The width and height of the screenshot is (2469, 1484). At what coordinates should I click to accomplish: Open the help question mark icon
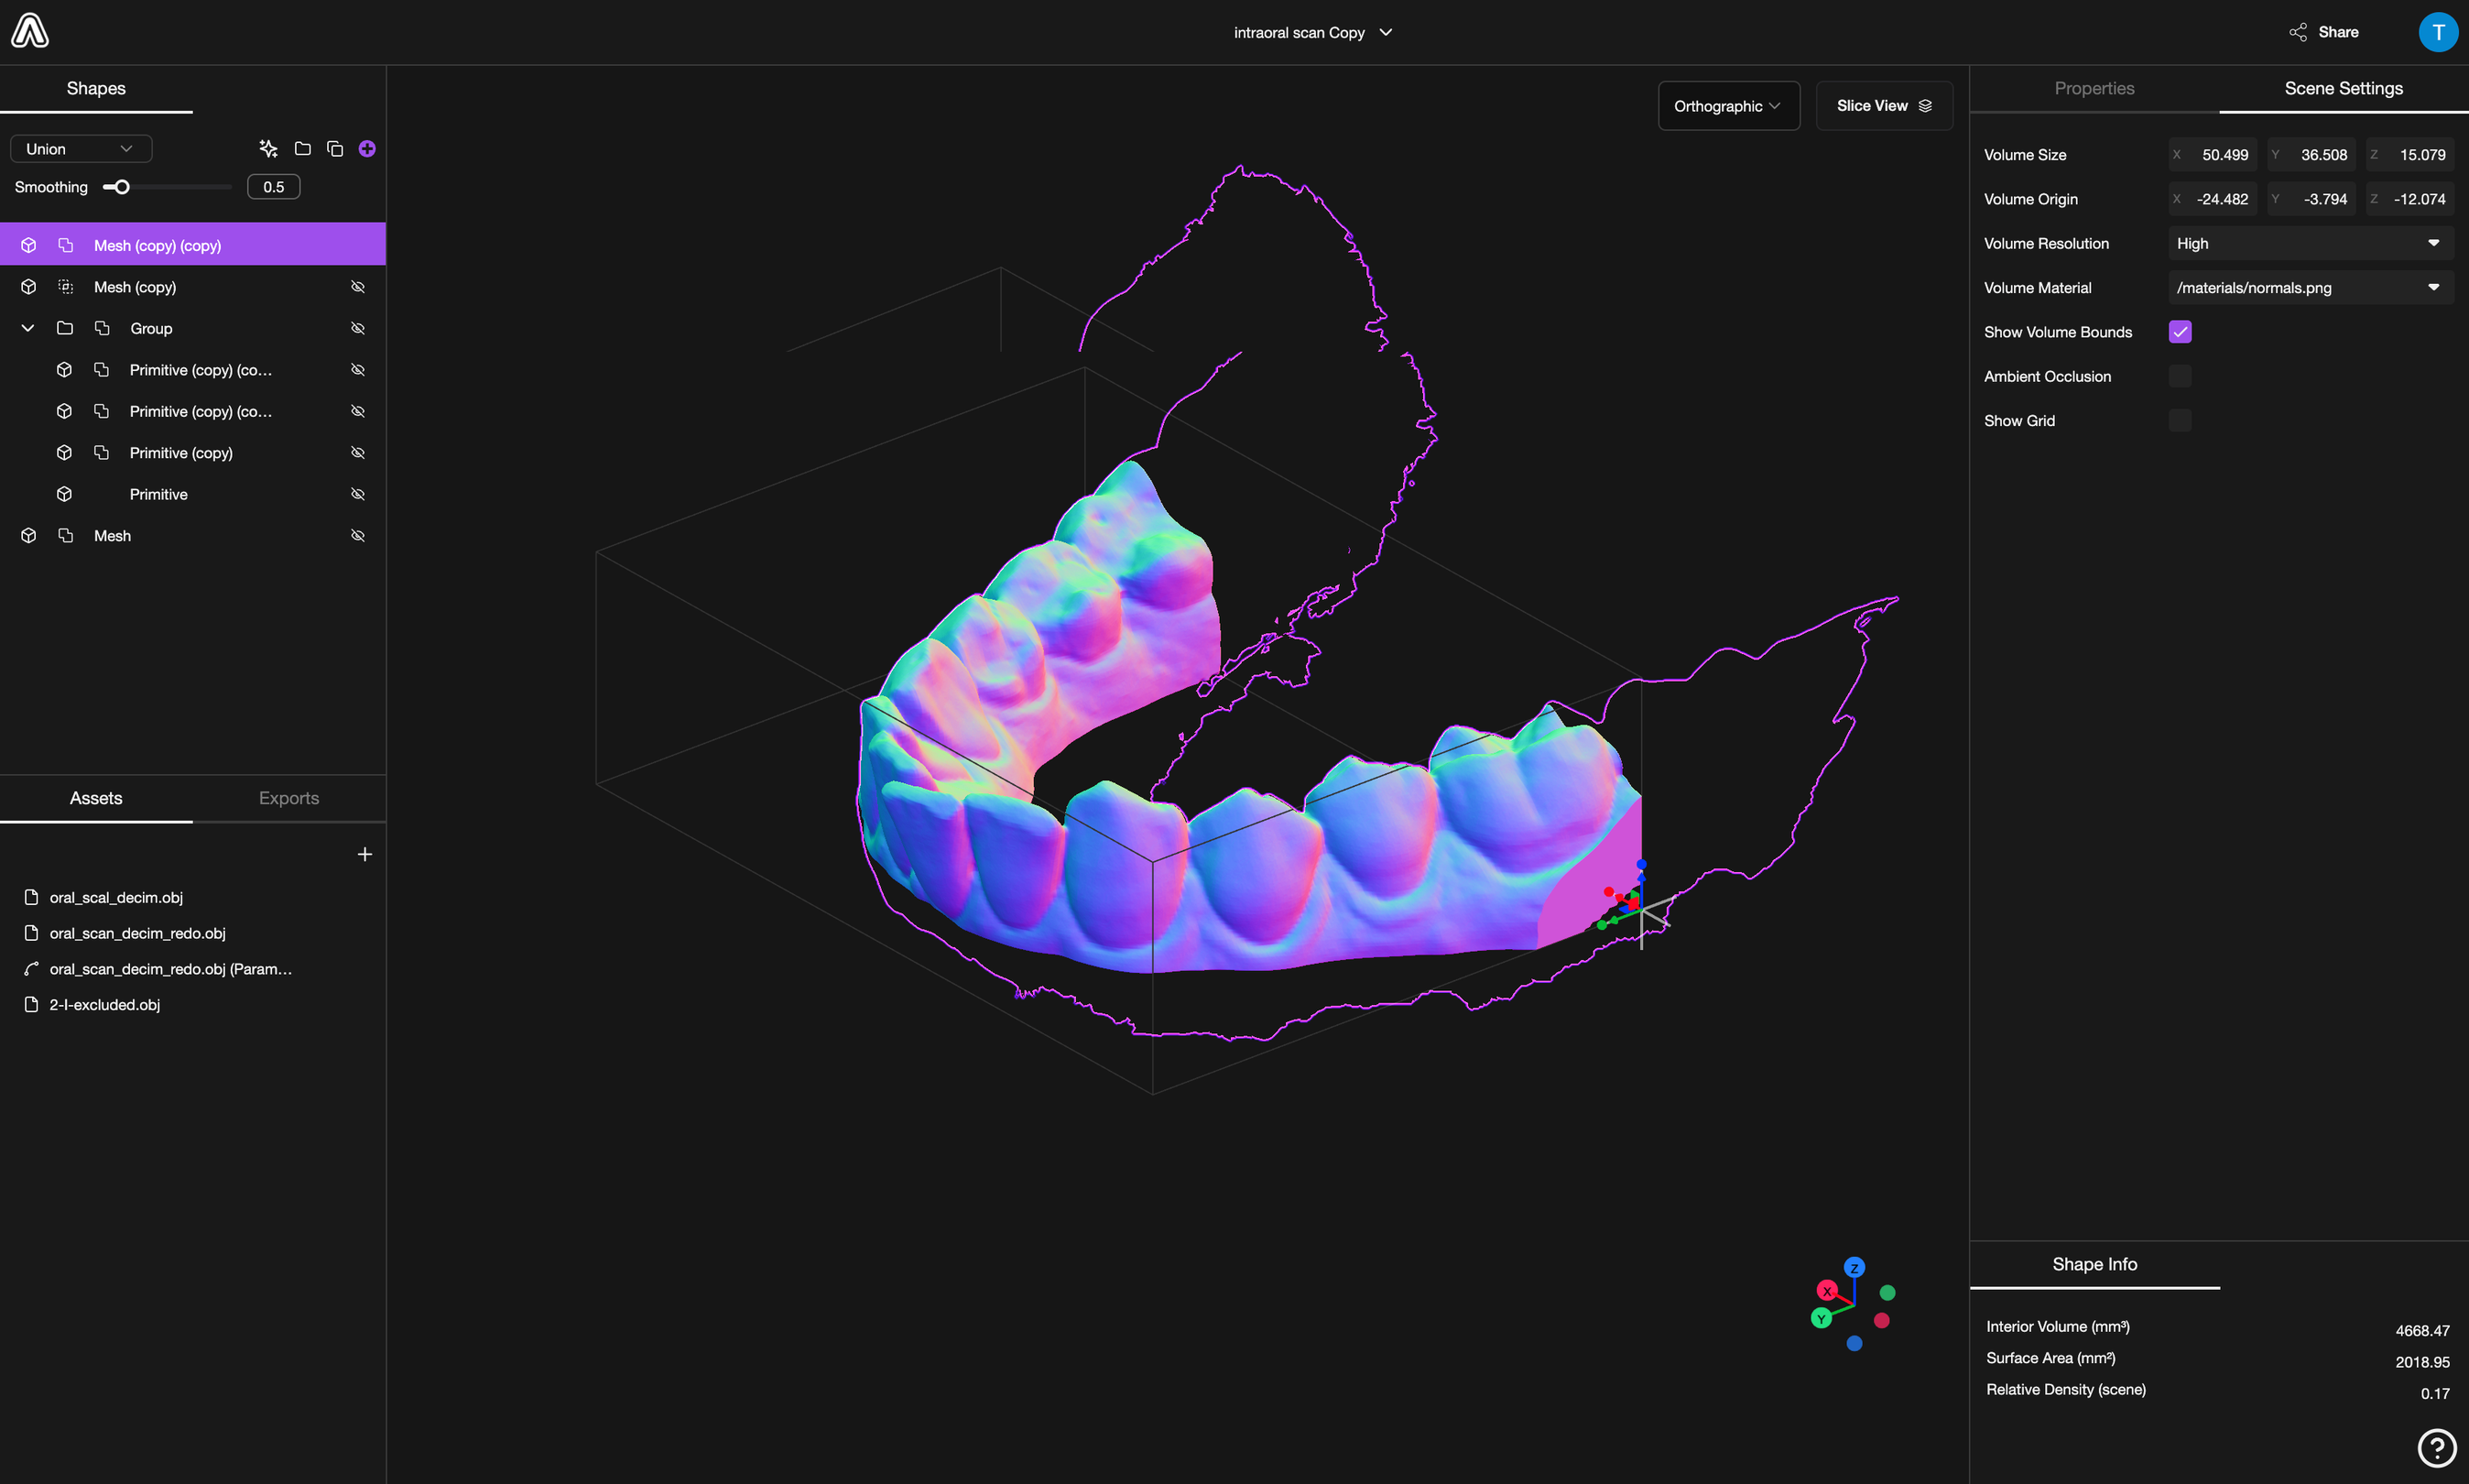coord(2436,1447)
